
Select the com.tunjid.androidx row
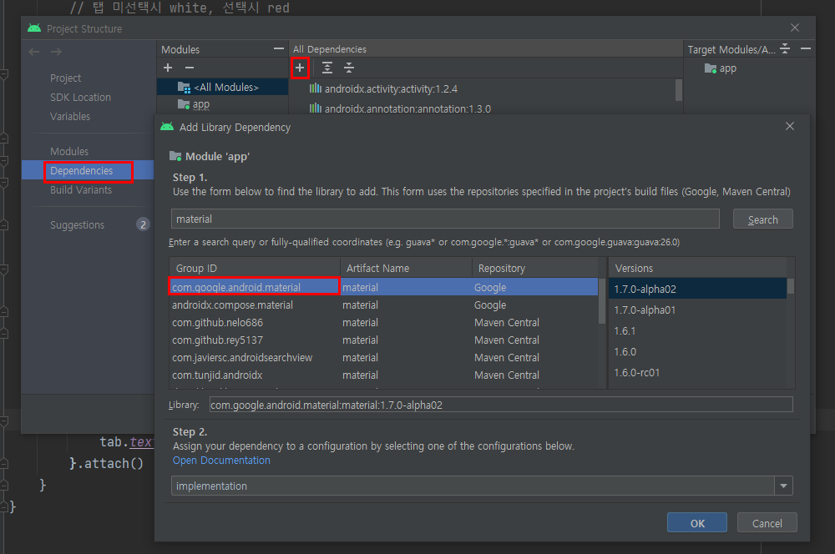click(x=383, y=375)
